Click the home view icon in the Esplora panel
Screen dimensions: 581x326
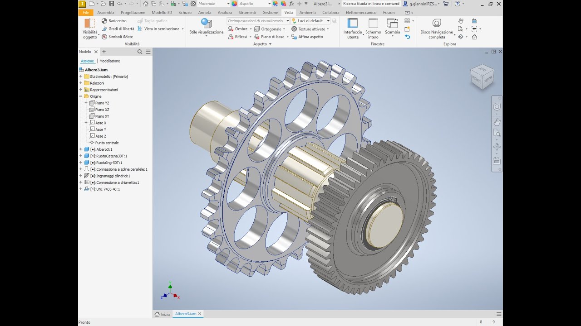[x=474, y=37]
